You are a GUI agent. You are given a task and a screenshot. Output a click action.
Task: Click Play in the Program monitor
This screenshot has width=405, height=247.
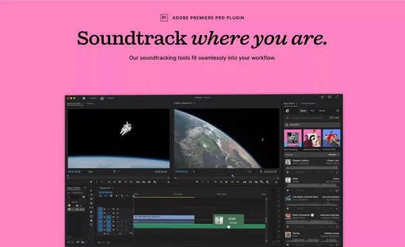[227, 182]
